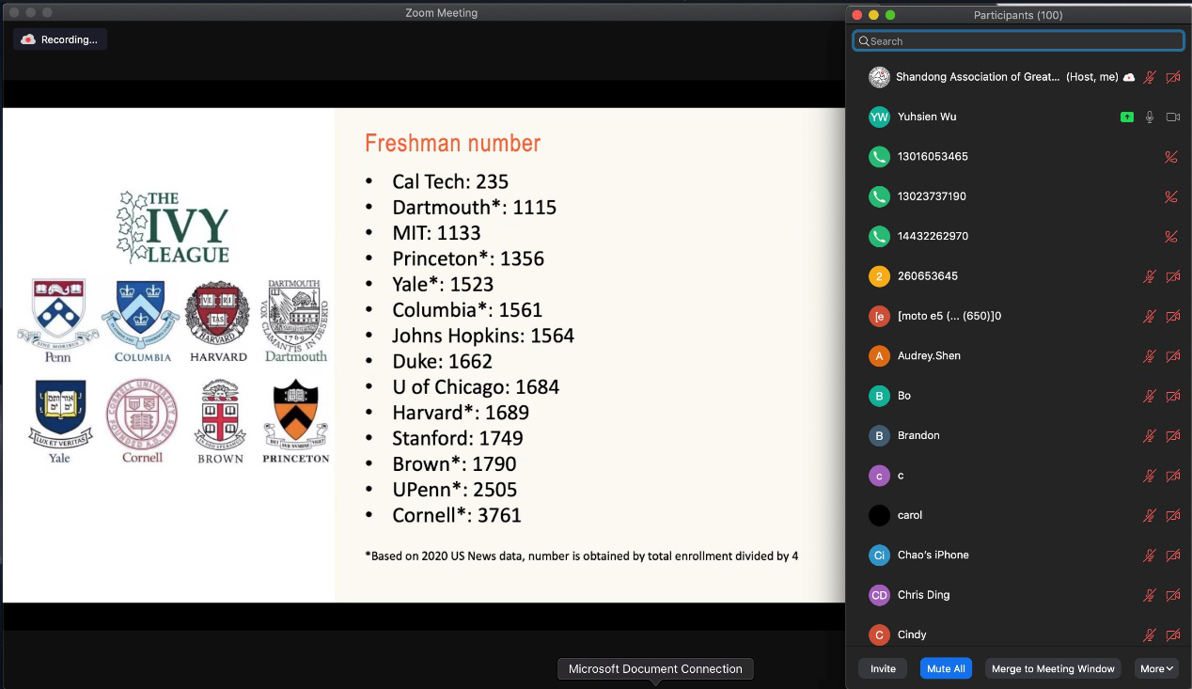Click moto e5 participant avatar

pos(879,316)
